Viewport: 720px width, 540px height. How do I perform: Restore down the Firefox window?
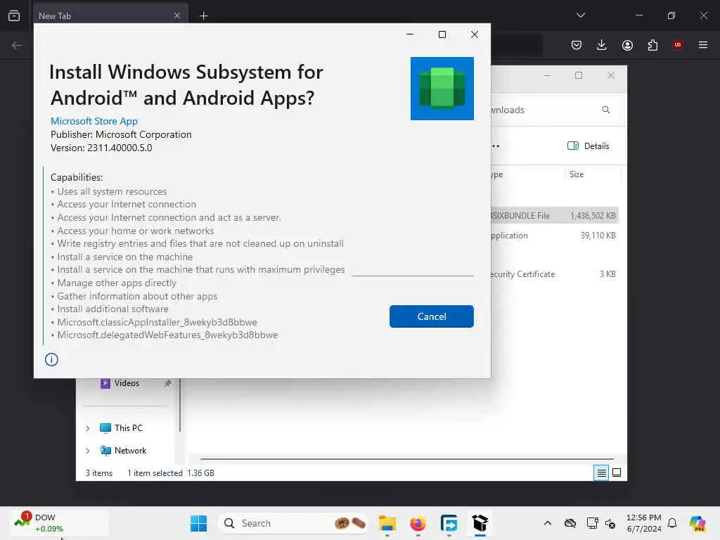[671, 15]
